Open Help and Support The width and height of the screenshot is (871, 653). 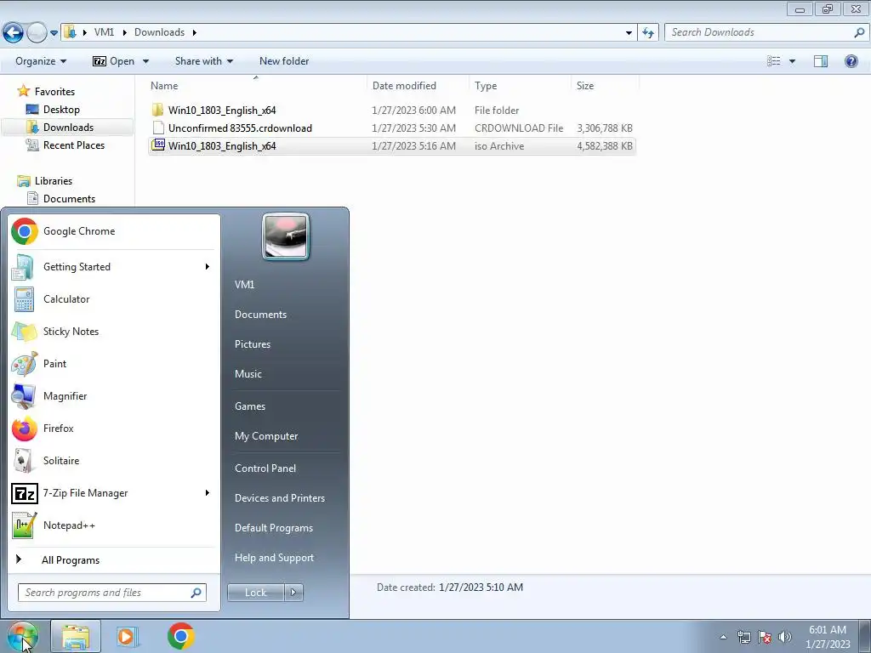pos(274,558)
